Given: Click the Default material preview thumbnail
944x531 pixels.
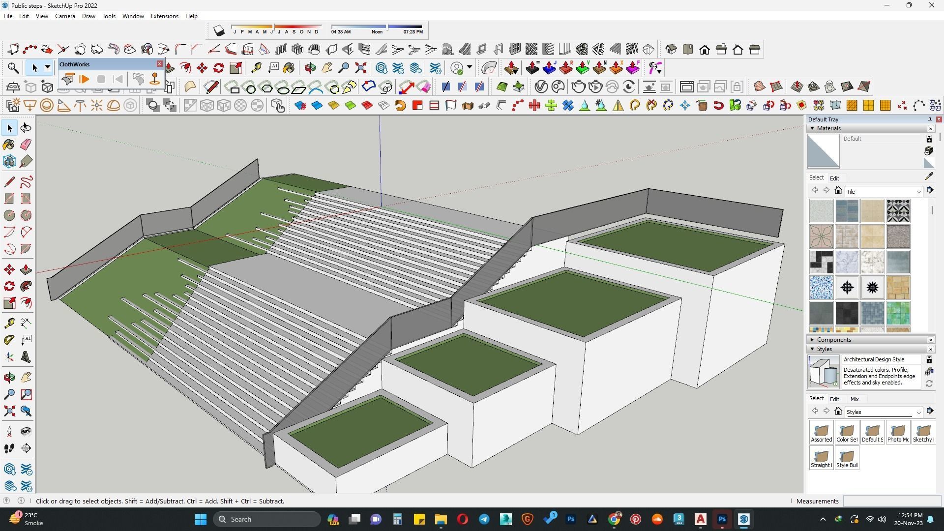Looking at the screenshot, I should pyautogui.click(x=824, y=151).
